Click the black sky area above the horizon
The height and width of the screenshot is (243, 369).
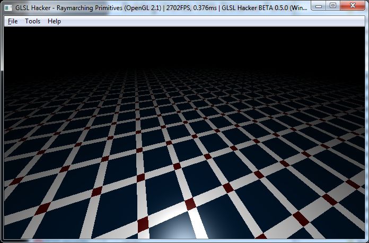(x=184, y=45)
